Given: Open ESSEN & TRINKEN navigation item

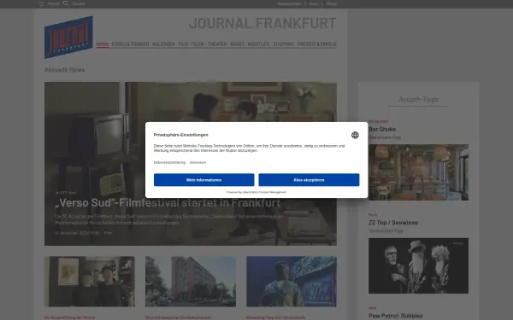Looking at the screenshot, I should tap(130, 44).
